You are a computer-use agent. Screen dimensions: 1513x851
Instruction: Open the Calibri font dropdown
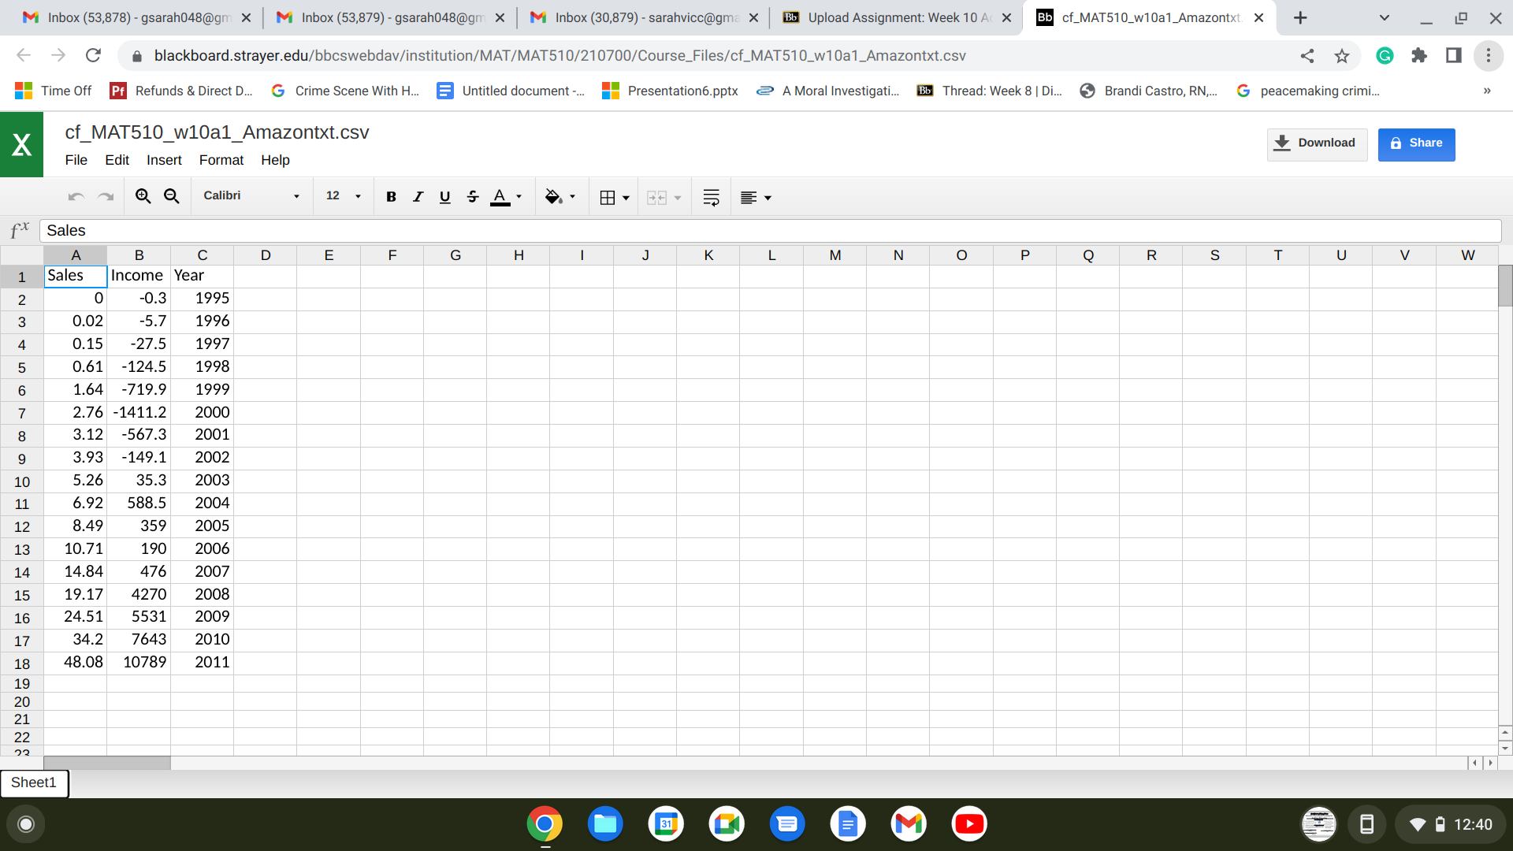(251, 196)
